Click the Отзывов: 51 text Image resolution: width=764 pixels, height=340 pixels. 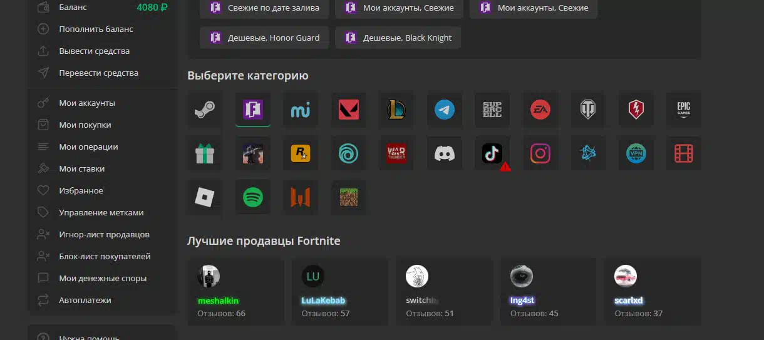coord(430,313)
